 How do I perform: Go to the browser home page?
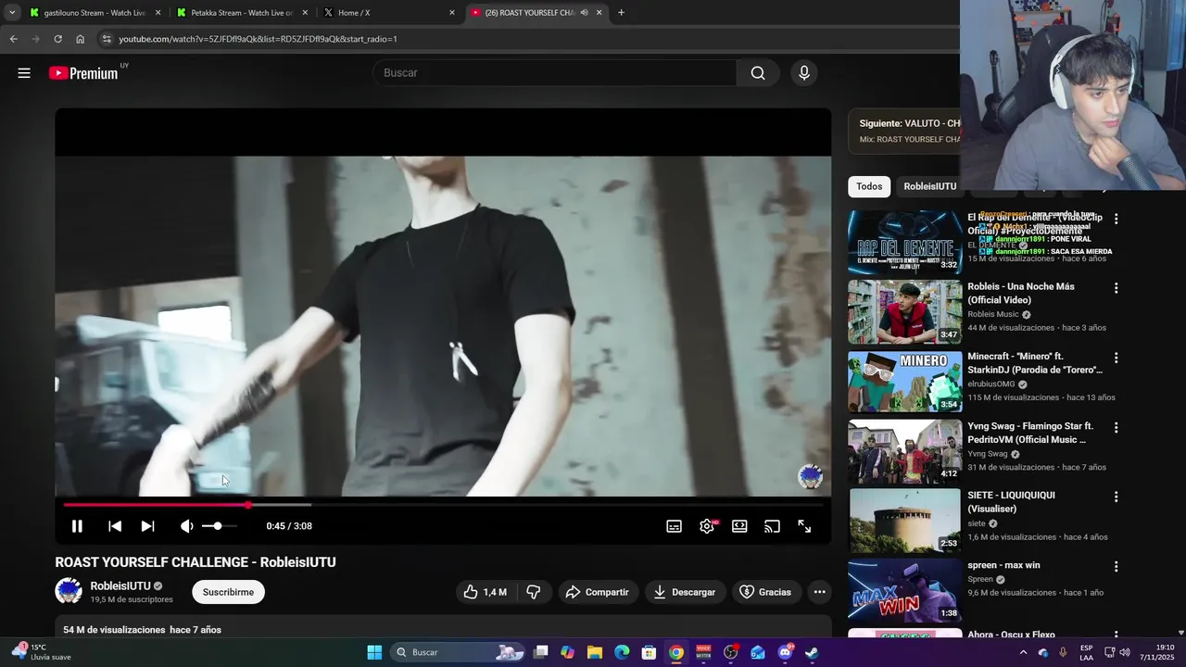(80, 39)
